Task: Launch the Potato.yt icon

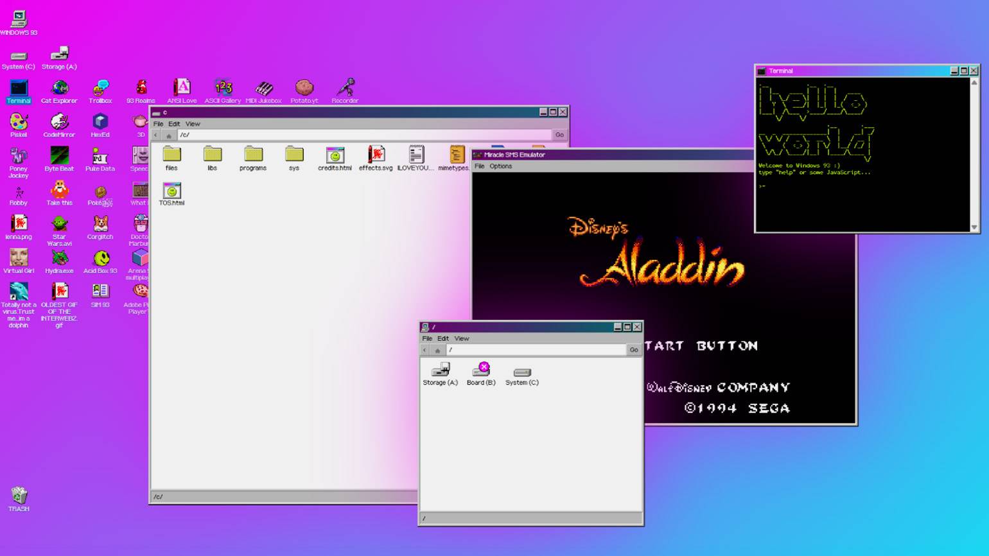Action: [x=304, y=89]
